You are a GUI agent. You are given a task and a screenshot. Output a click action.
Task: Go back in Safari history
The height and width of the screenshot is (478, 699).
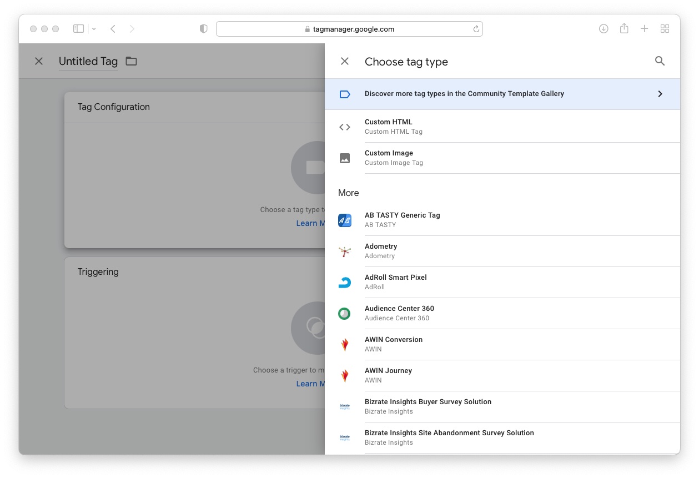[x=113, y=29]
